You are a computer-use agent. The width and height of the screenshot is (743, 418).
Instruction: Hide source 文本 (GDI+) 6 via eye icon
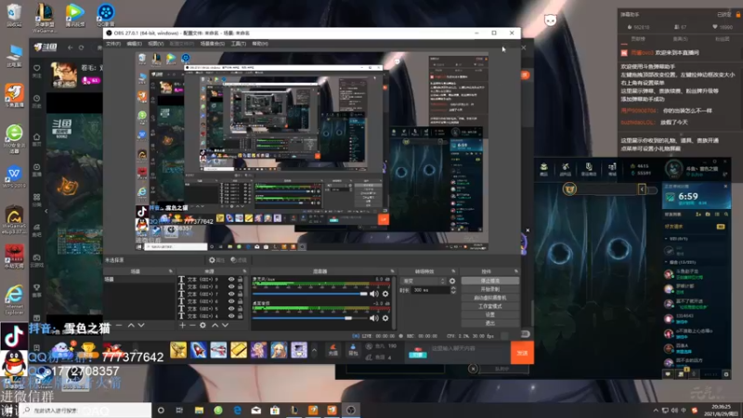(x=231, y=301)
